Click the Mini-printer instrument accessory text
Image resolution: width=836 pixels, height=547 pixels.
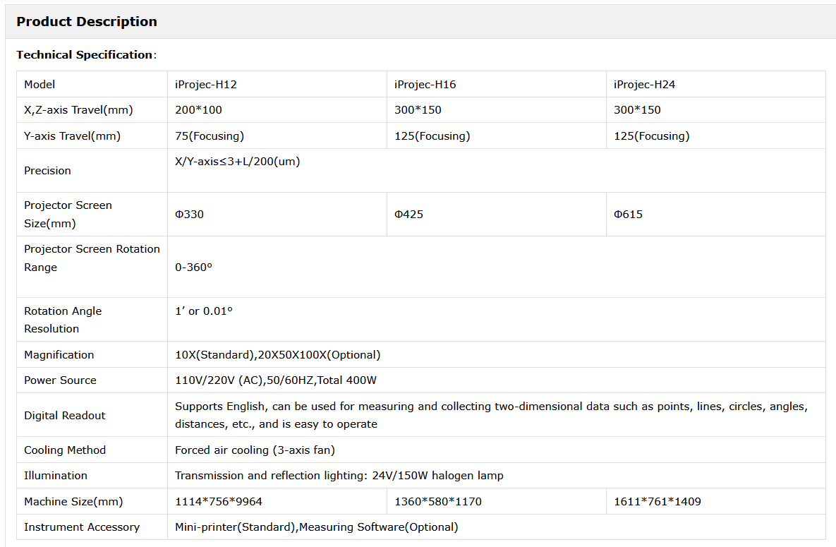(317, 527)
